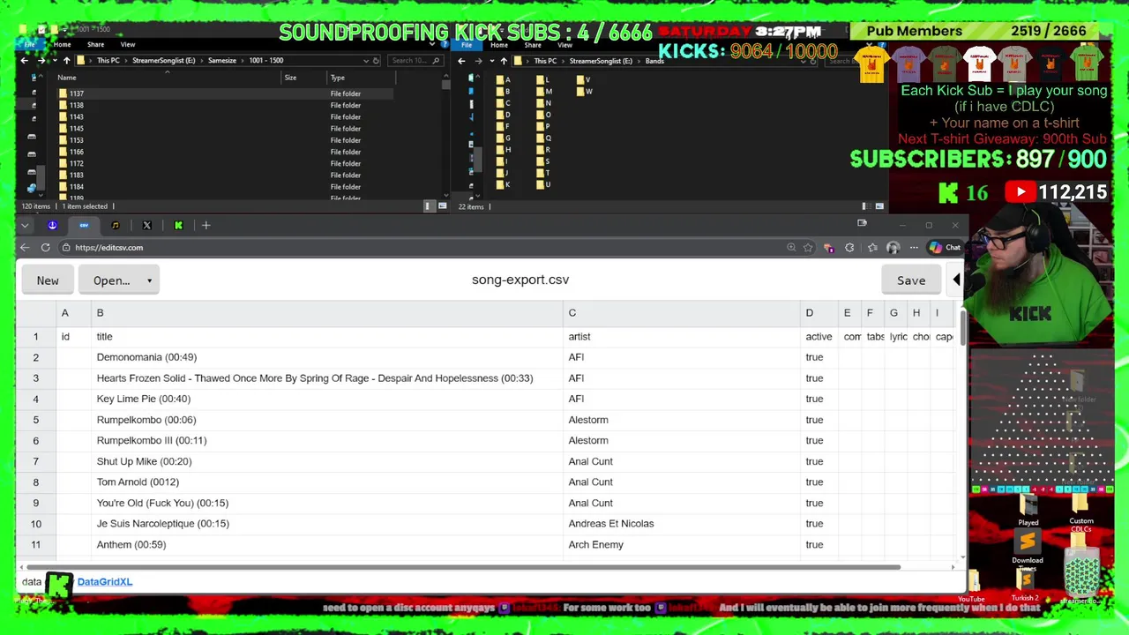Click the 'Je Suis Narcoleptique (00:15)' cell
Screen dimensions: 1129x635
click(x=327, y=524)
